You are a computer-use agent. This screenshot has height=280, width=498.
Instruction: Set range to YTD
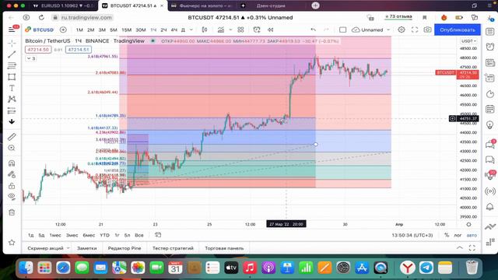[x=104, y=235]
